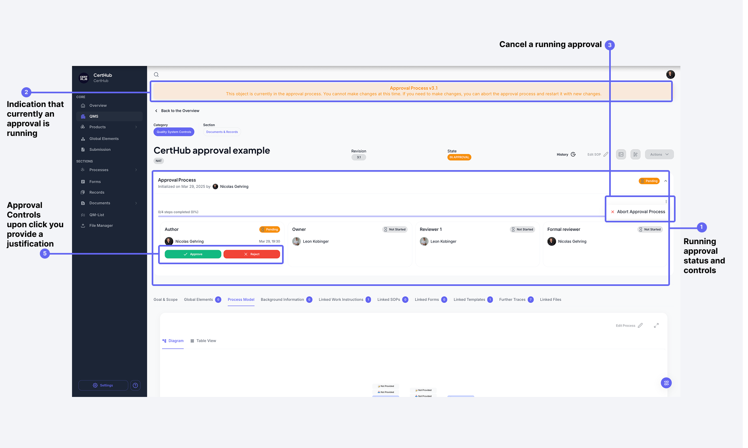Screen dimensions: 748x448
Task: Open History clock icon
Action: [573, 154]
